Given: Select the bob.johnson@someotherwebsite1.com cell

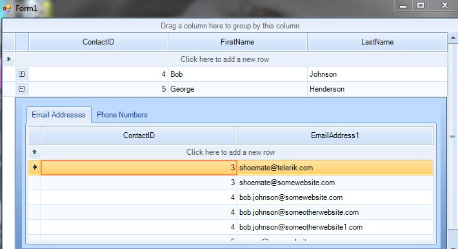Looking at the screenshot, I should [335, 227].
